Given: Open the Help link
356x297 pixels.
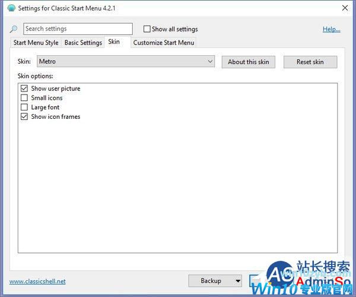Looking at the screenshot, I should tap(331, 29).
